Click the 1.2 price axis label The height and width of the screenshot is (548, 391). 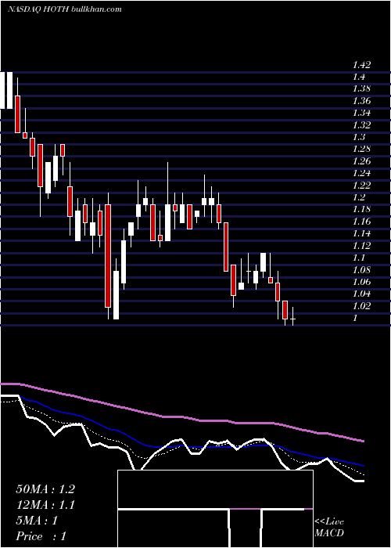359,197
